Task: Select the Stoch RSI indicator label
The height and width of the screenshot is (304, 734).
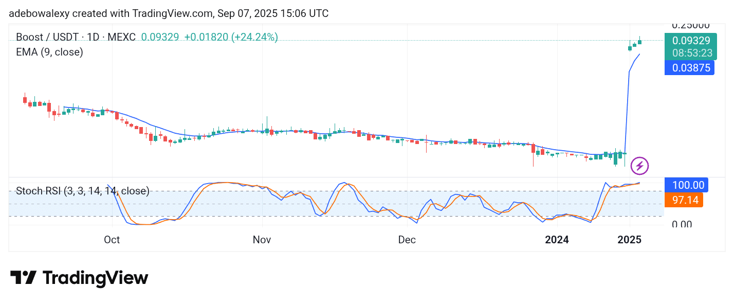Action: pyautogui.click(x=83, y=191)
